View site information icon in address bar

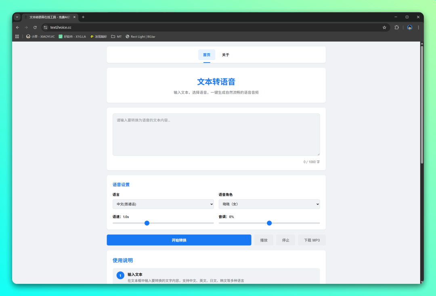(x=46, y=27)
